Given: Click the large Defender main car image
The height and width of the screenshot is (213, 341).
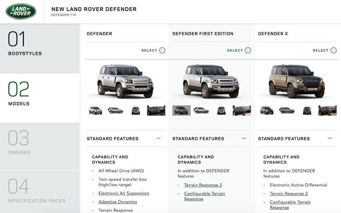Looking at the screenshot, I should point(125,81).
